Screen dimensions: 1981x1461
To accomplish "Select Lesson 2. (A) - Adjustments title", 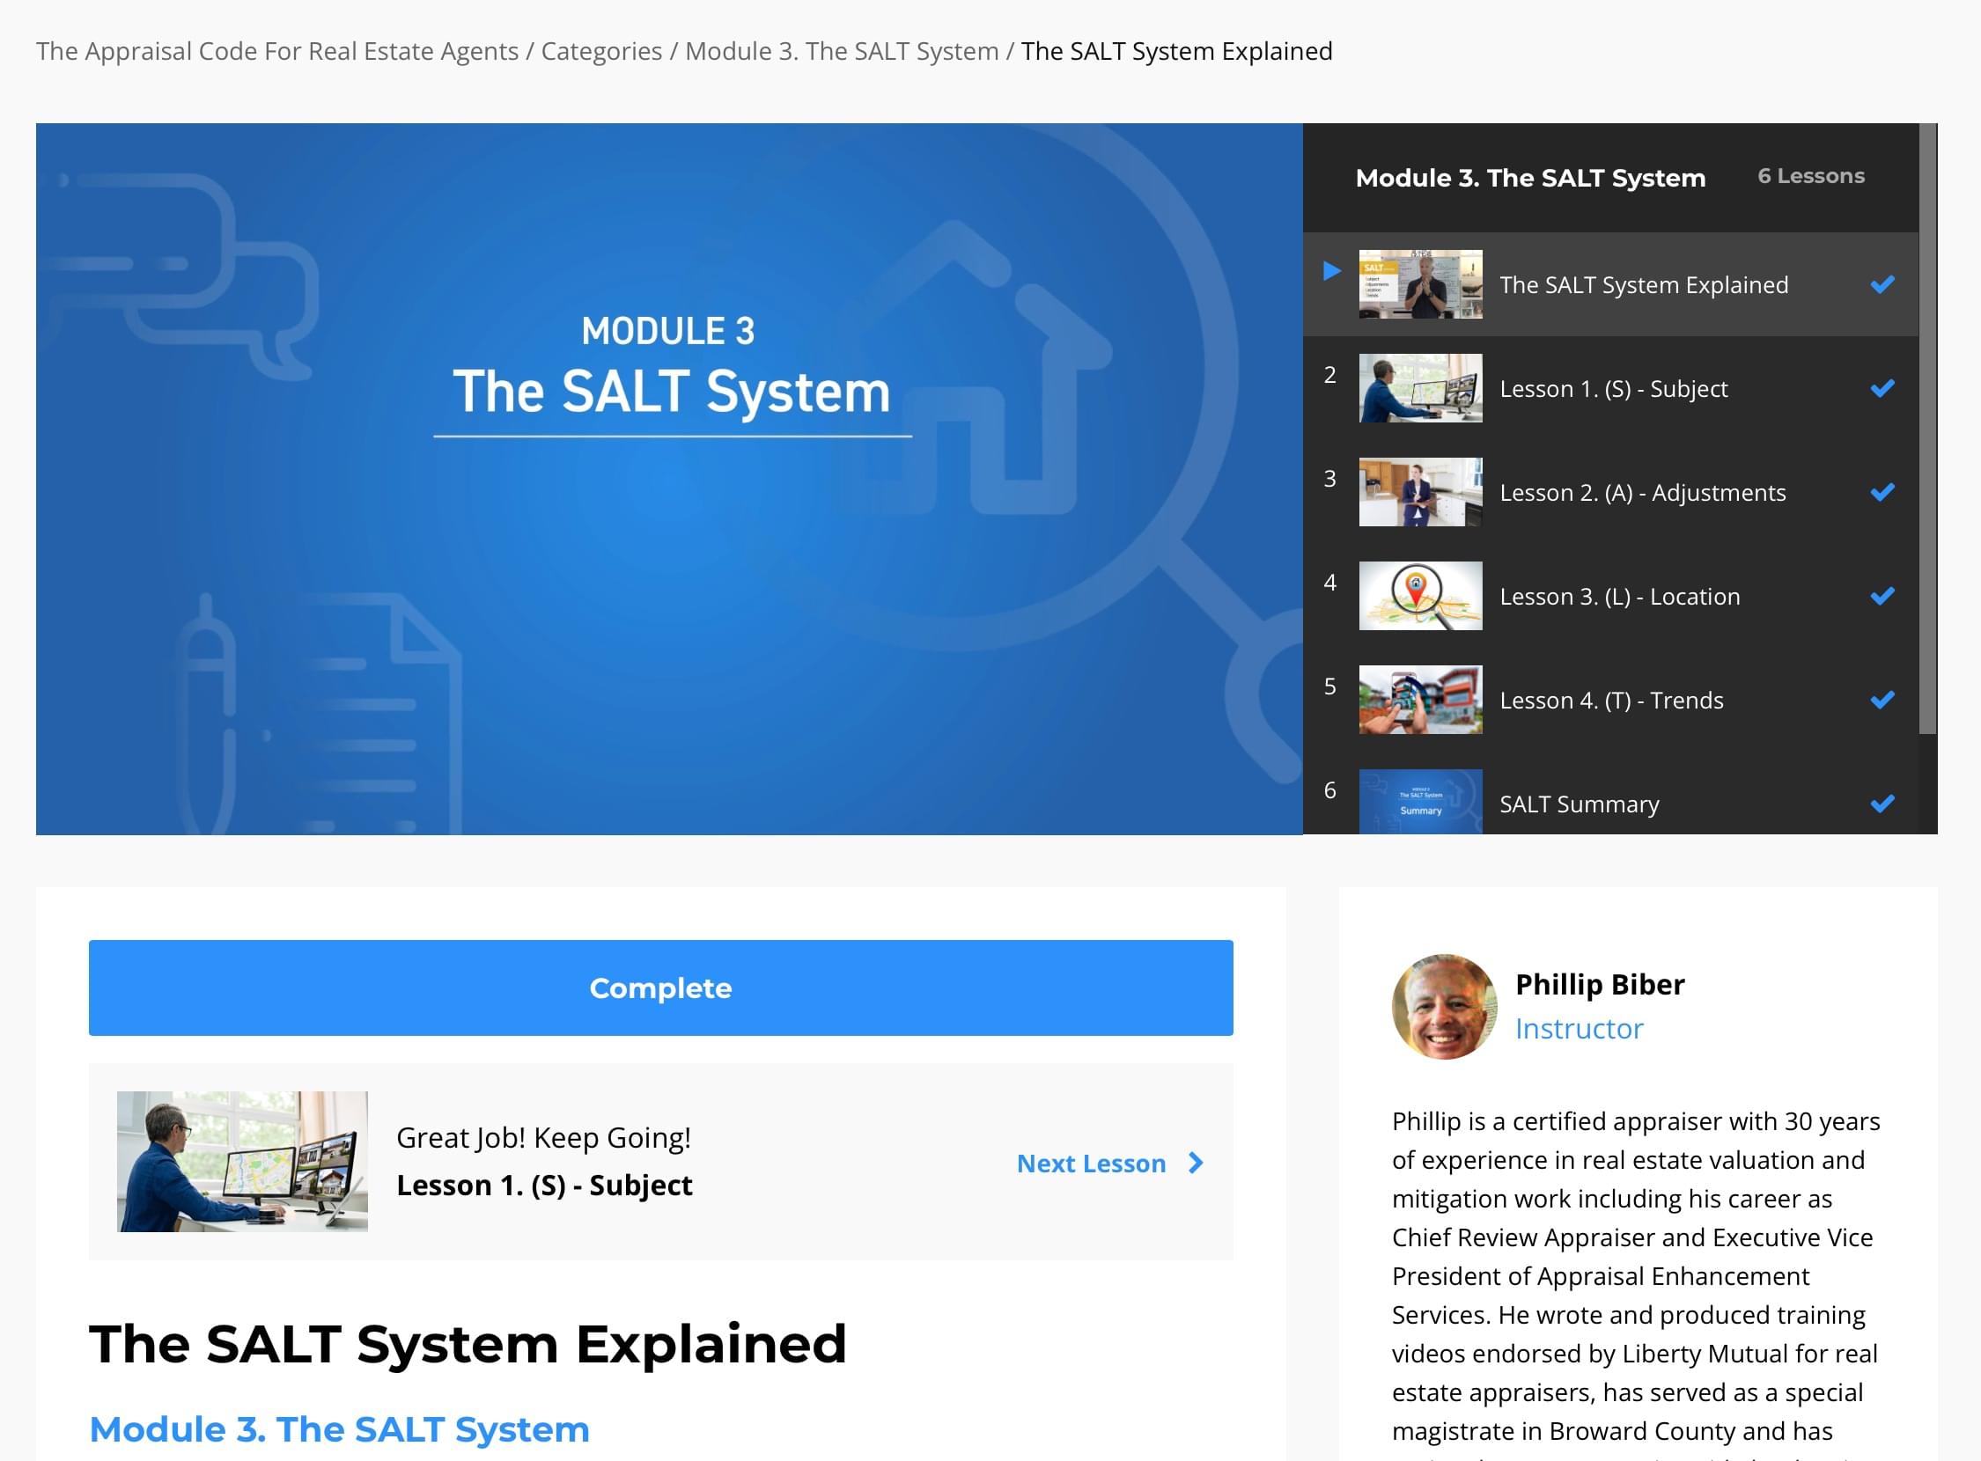I will (x=1642, y=493).
